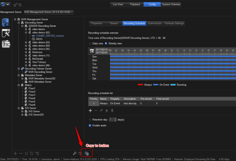
Task: Click the A-Z sort icon under tree
Action: [26, 153]
